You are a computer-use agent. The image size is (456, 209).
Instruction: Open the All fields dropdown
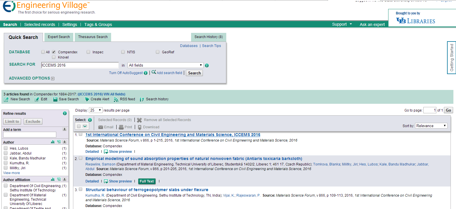[x=166, y=65]
